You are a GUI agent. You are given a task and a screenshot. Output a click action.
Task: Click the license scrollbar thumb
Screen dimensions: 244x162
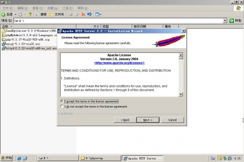click(181, 58)
